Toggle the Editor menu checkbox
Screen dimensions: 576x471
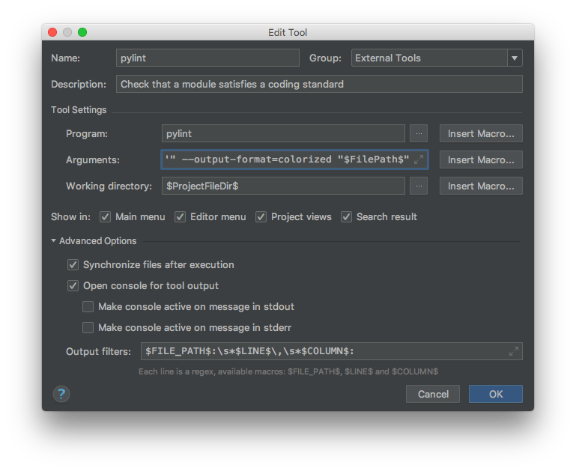180,217
